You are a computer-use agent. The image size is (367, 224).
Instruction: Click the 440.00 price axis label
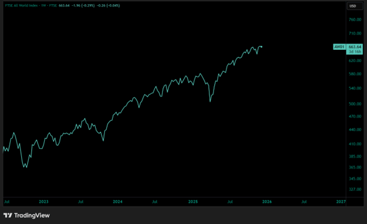(x=355, y=130)
